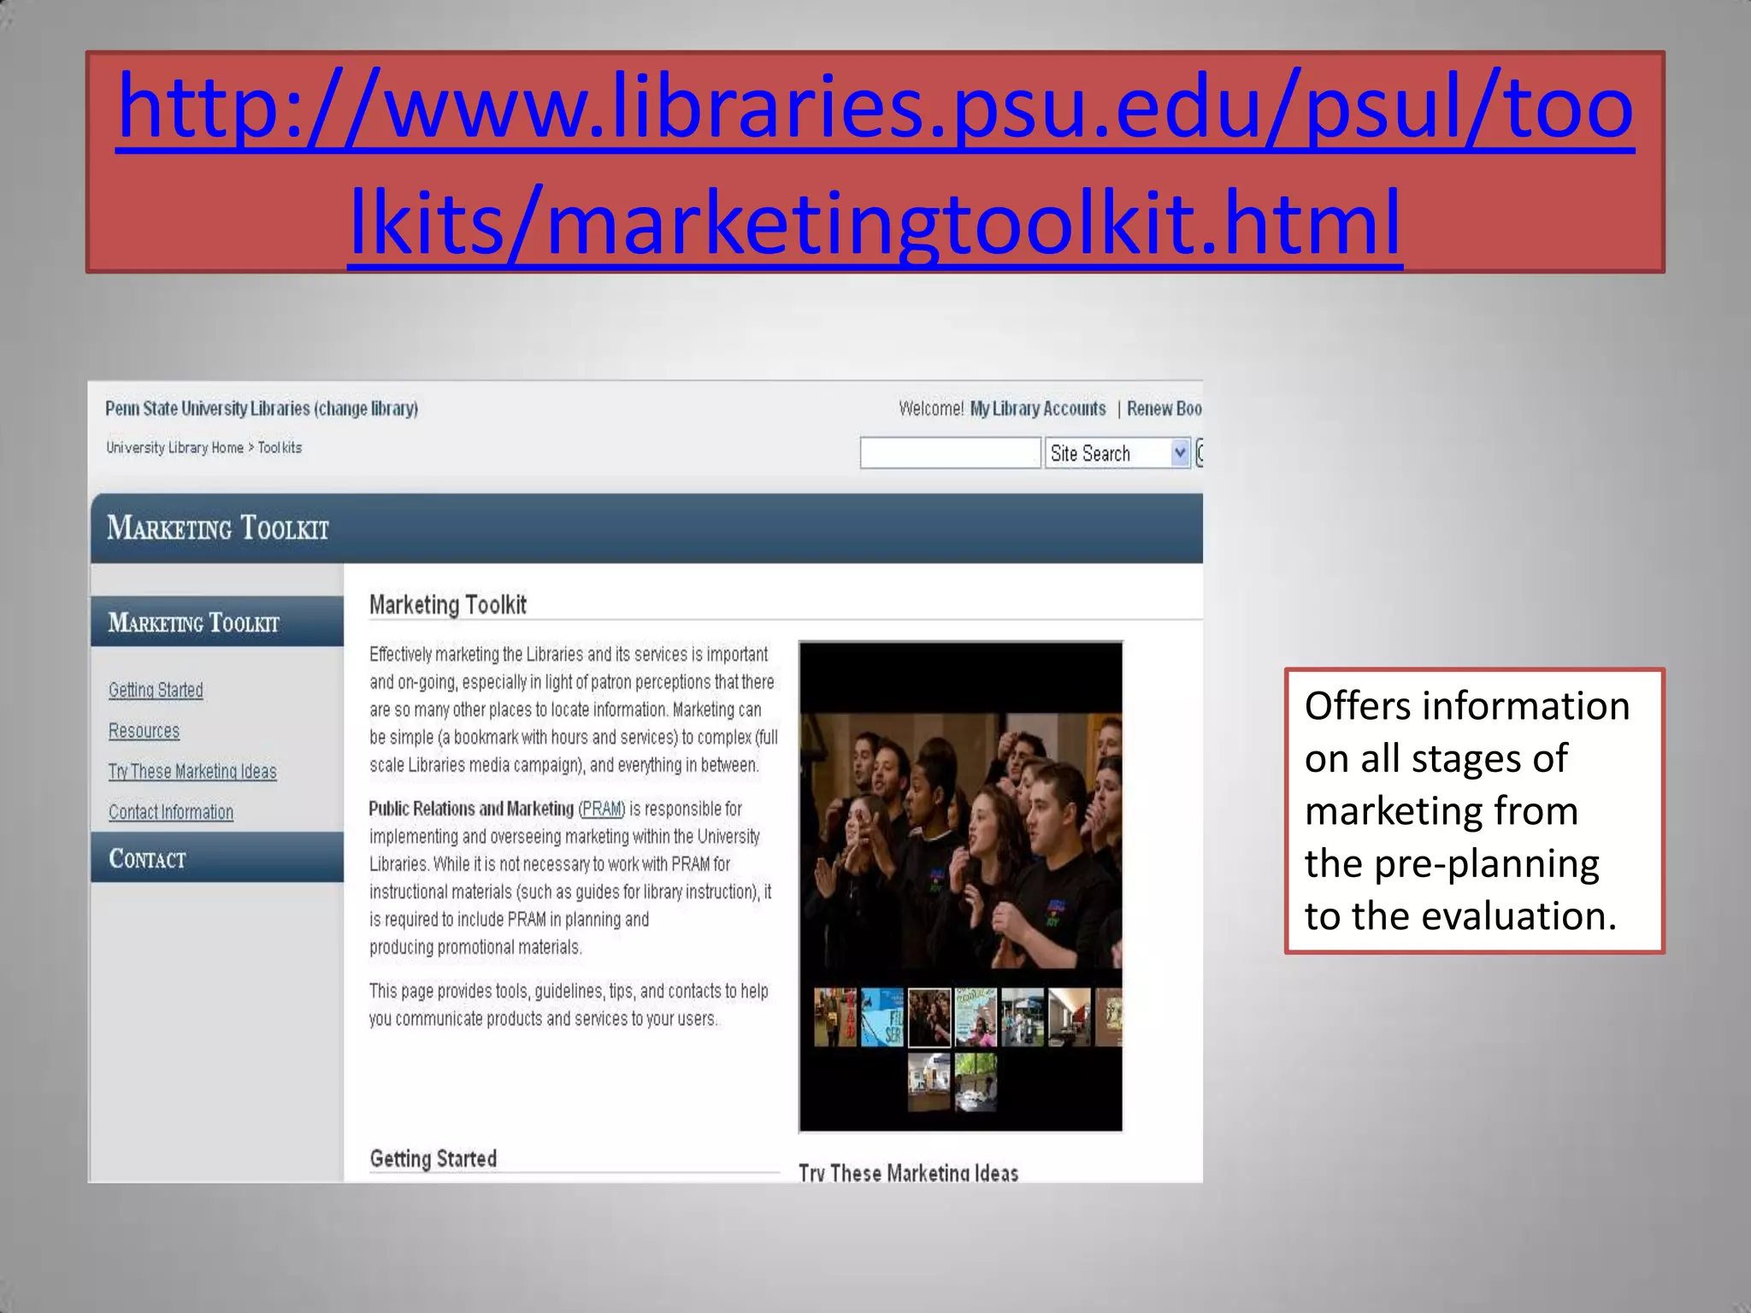Click the main slideshow photo of students
Viewport: 1751px width, 1313px height.
click(961, 840)
